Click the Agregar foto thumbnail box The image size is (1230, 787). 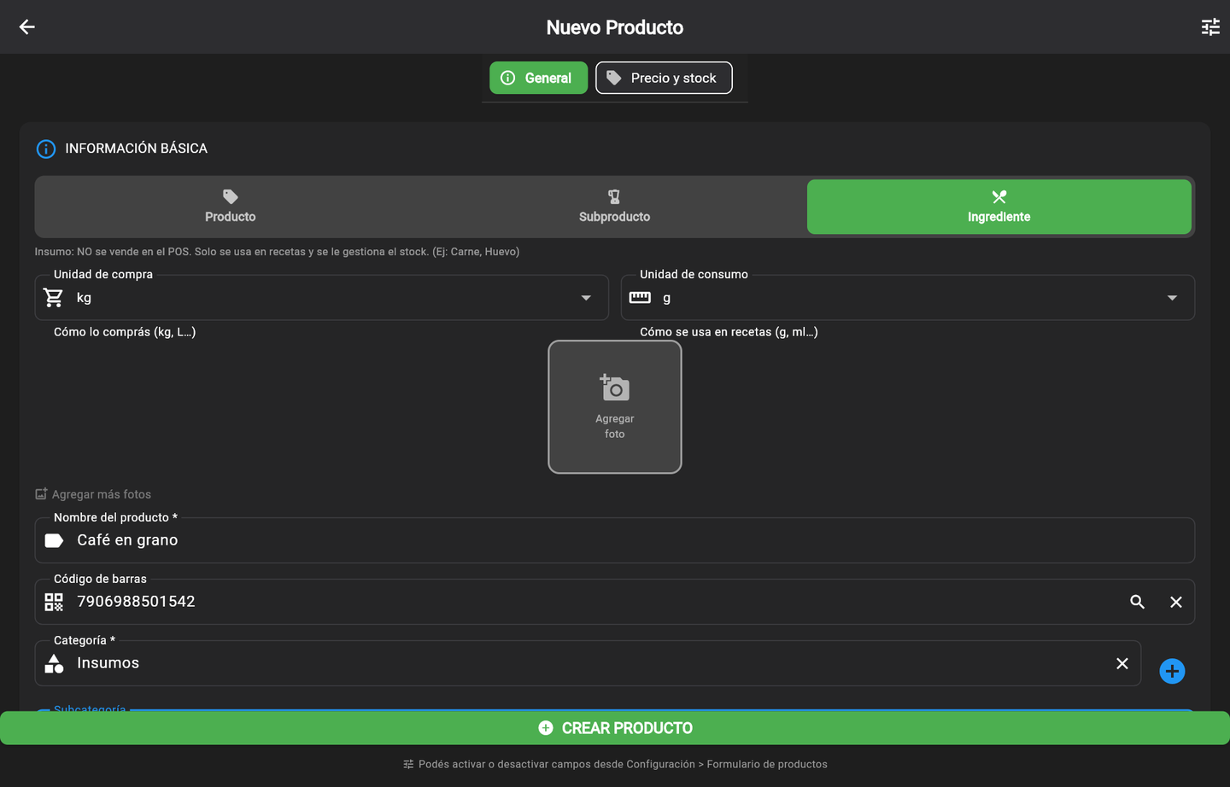pos(615,406)
